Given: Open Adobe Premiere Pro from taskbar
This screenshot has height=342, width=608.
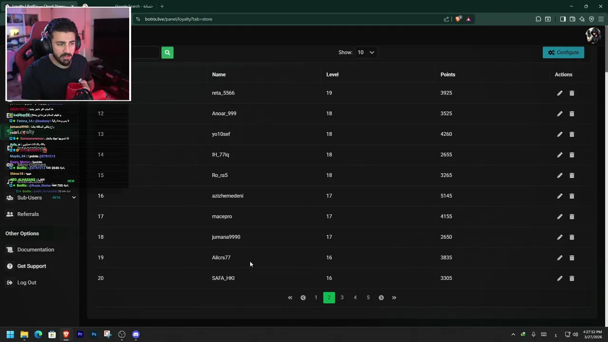Looking at the screenshot, I should [80, 334].
